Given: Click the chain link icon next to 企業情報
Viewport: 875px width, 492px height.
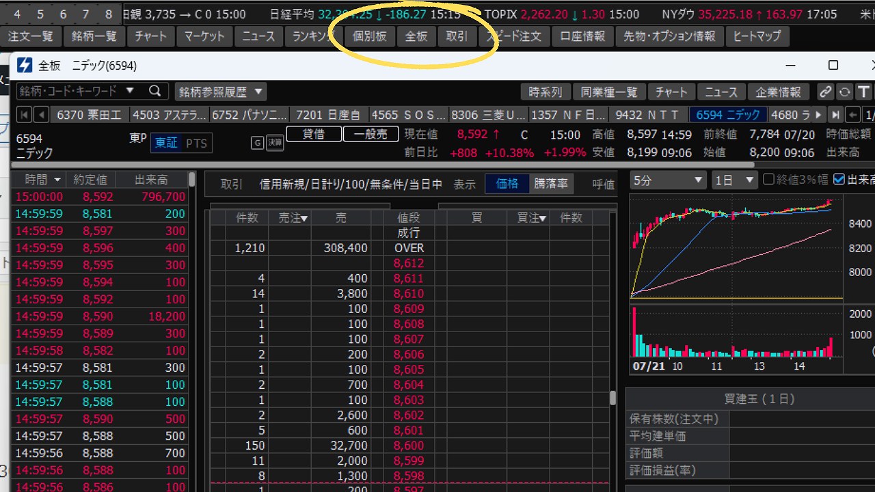Looking at the screenshot, I should (x=825, y=90).
